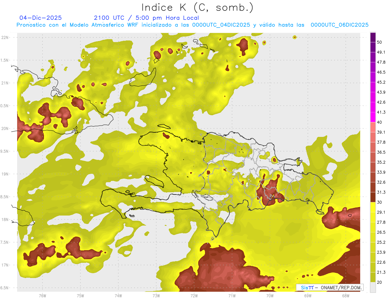
Task: Click the "76W" longitude label
Action: click(x=42, y=296)
